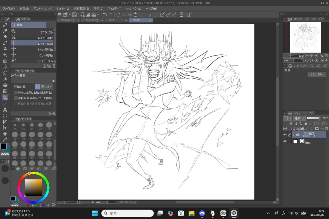Select the Text tool
329x219 pixels.
[5, 109]
